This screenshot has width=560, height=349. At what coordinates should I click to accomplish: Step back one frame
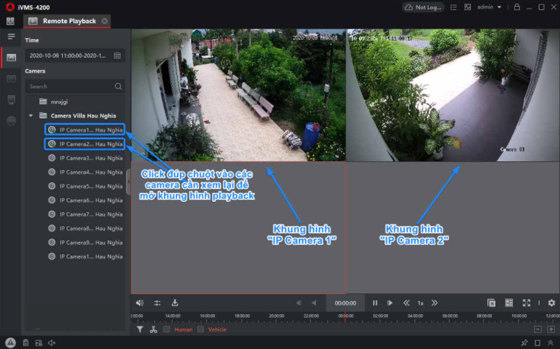[299, 303]
